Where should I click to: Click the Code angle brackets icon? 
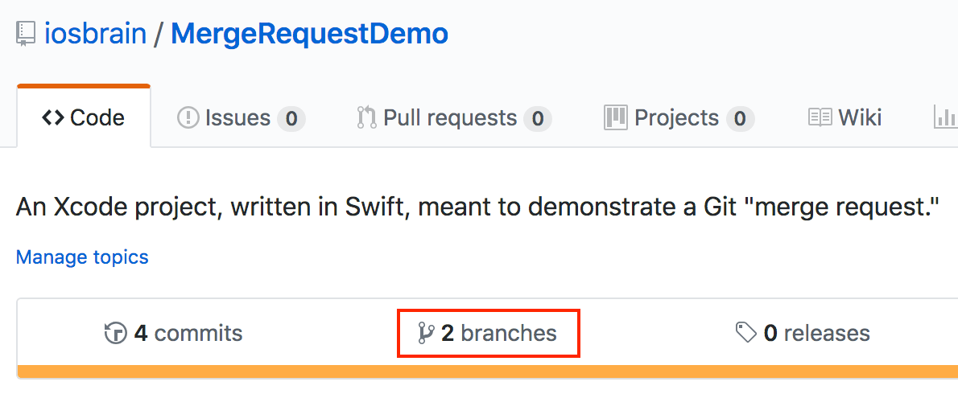(53, 118)
